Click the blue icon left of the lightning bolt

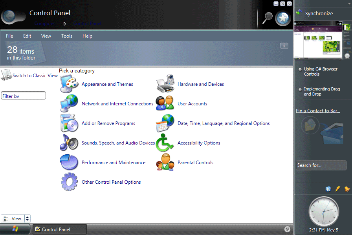328,189
